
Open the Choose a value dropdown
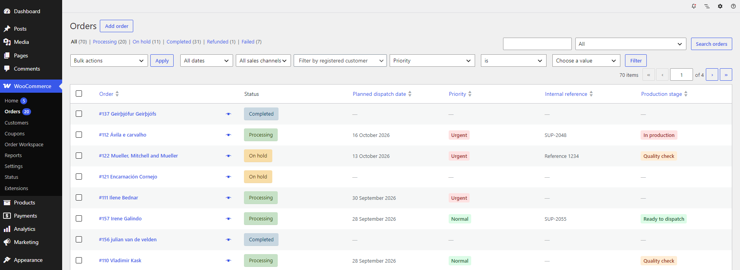(586, 61)
